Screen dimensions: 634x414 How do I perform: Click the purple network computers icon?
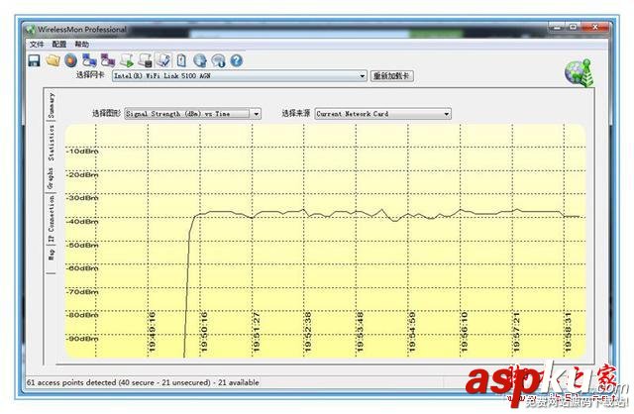pyautogui.click(x=108, y=60)
